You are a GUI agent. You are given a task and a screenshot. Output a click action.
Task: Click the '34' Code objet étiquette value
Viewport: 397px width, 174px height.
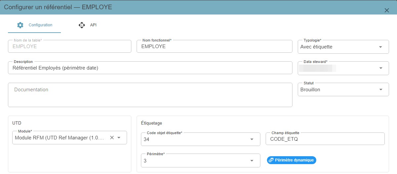point(147,139)
